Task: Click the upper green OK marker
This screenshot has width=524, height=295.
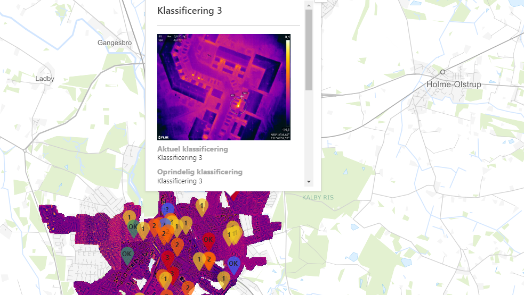Action: [x=133, y=227]
